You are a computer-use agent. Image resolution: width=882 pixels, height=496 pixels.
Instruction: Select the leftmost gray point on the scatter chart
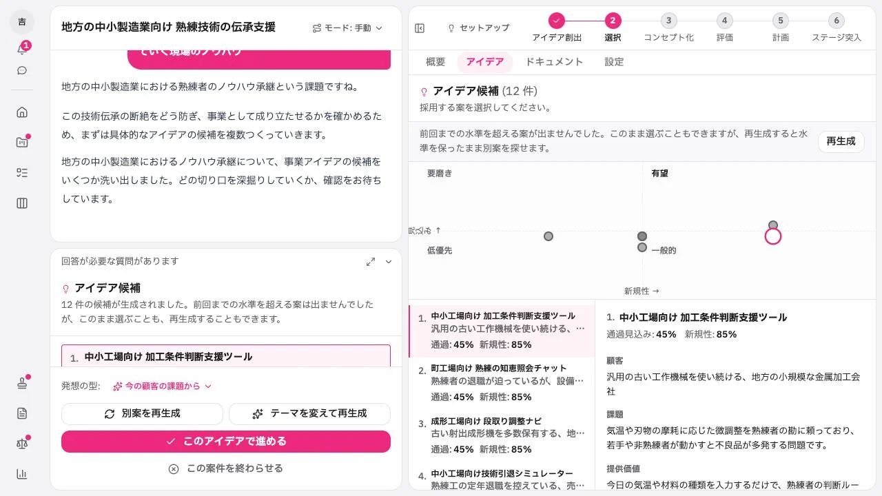pyautogui.click(x=548, y=236)
